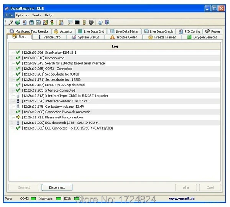
Task: Select the 'Interface Connected' log row
Action: coord(115,90)
